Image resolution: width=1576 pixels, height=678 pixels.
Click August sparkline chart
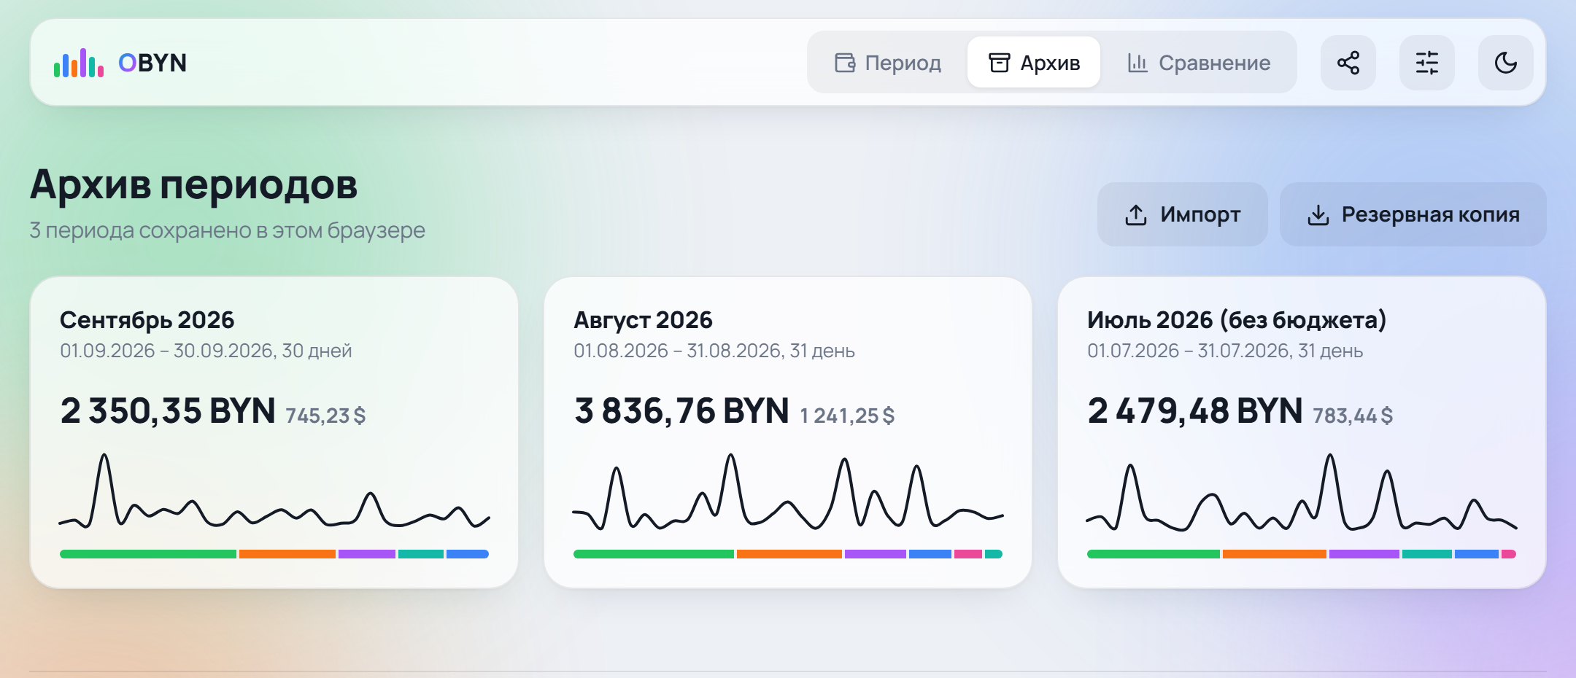point(788,491)
